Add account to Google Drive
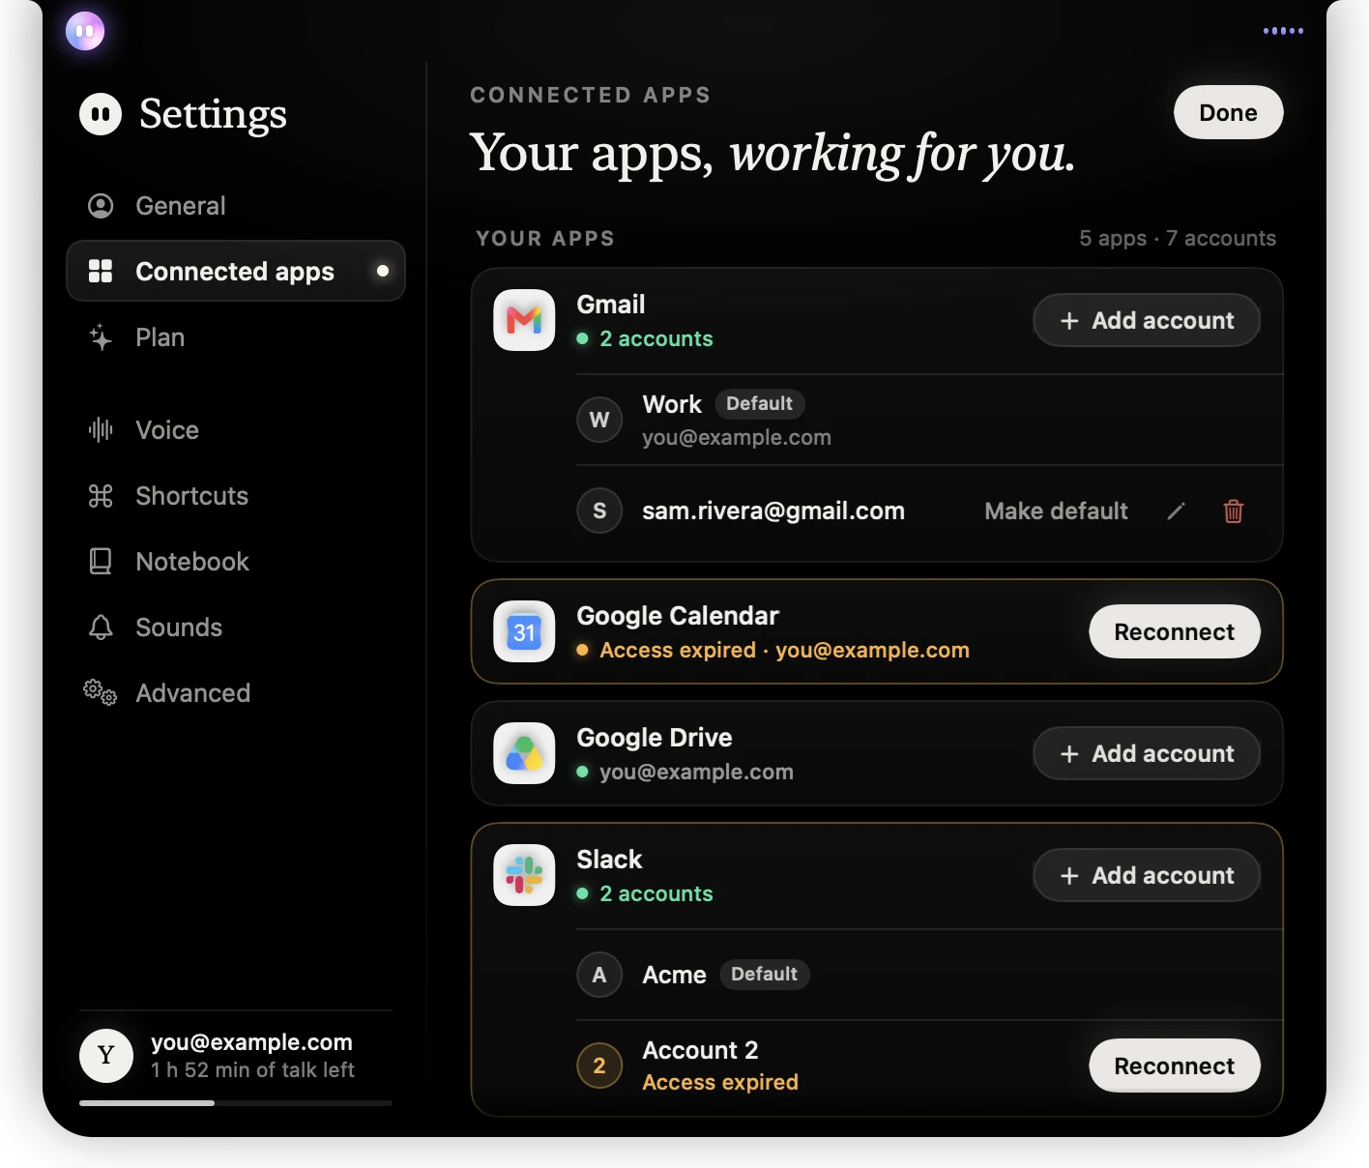 [x=1147, y=753]
